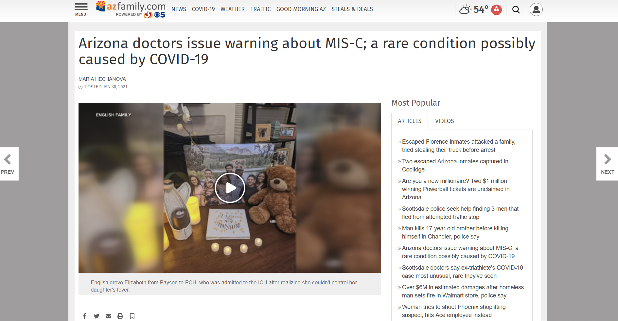Viewport: 618px width, 321px height.
Task: Go to the PREV article arrow
Action: coord(8,164)
